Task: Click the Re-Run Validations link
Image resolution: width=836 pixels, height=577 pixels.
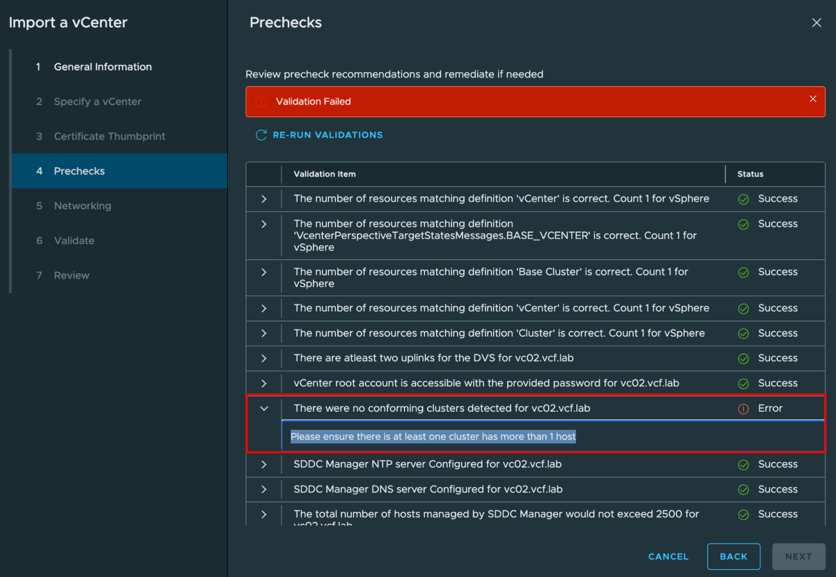Action: pos(327,135)
